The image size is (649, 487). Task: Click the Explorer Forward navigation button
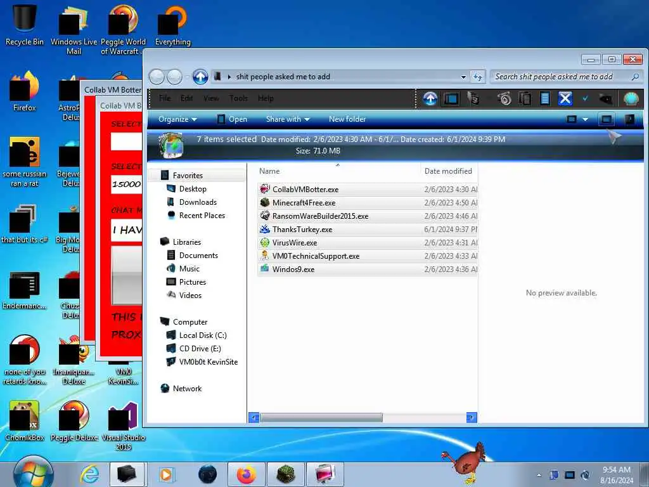174,77
